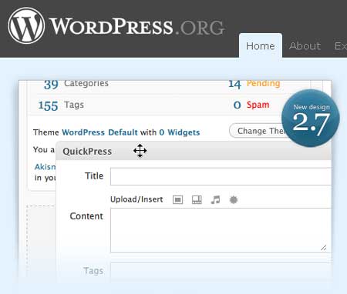This screenshot has height=294, width=347.
Task: Click the QuickPress Content text area
Action: [221, 230]
